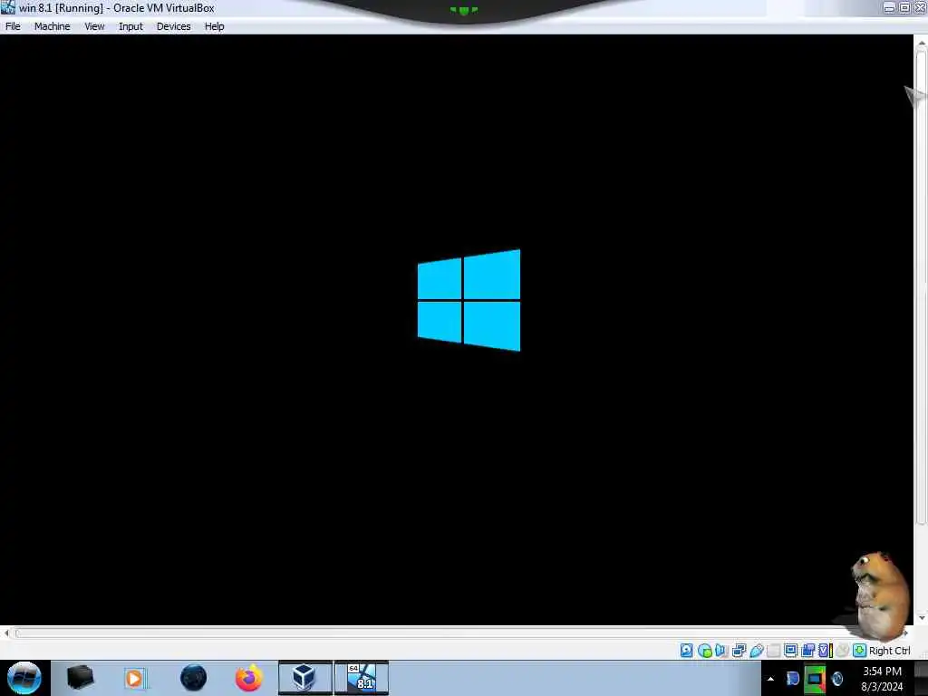Click the blue tray icon beside the arrow
This screenshot has height=696, width=928.
pyautogui.click(x=792, y=679)
